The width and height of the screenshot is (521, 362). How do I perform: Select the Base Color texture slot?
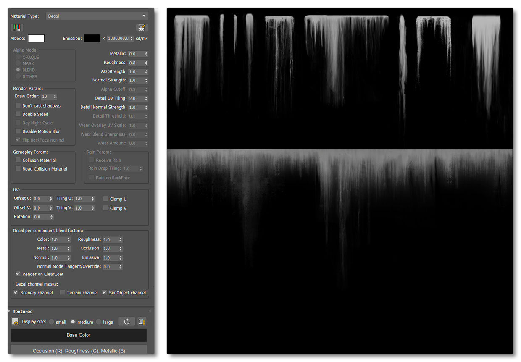(78, 335)
